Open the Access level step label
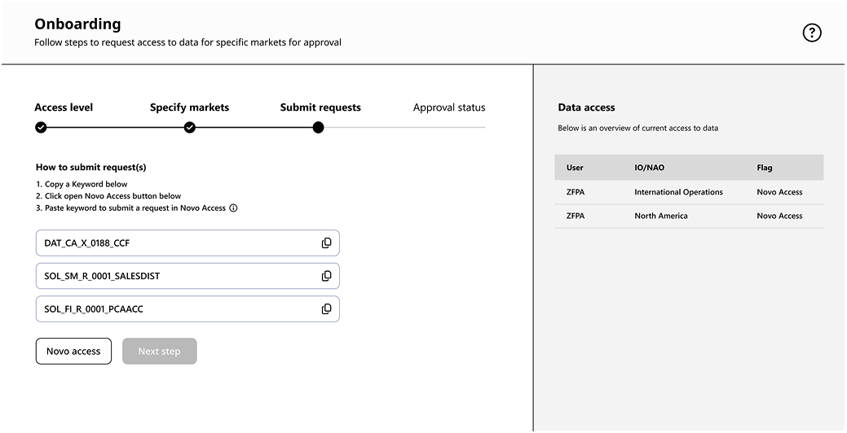 tap(64, 107)
